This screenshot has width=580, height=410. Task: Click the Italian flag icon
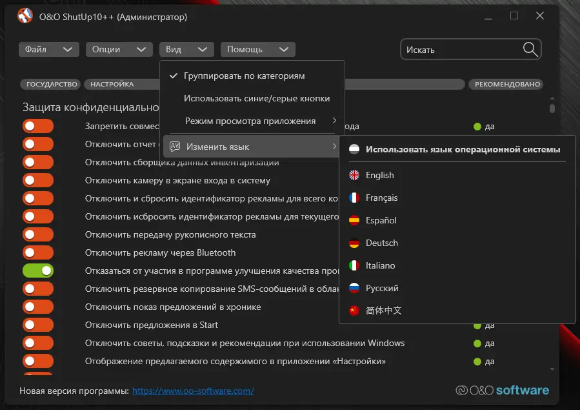(x=354, y=265)
